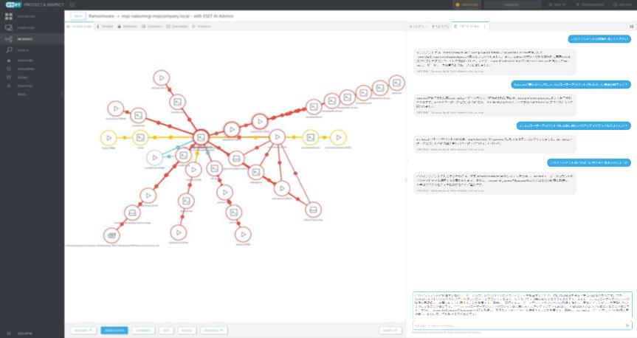Screen dimensions: 637x338
Task: Click the ESET logo
Action: point(13,4)
